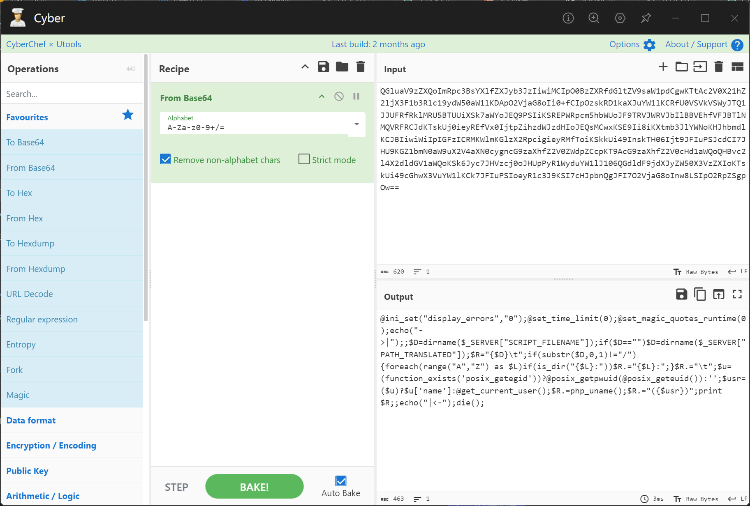Disable the From Base64 operation
This screenshot has width=750, height=506.
click(x=339, y=97)
